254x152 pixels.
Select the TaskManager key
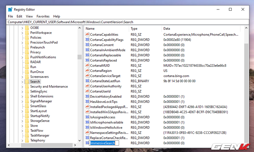pyautogui.click(x=40, y=135)
